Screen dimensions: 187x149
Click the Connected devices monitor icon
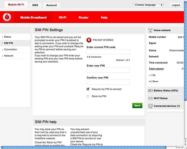point(150,106)
